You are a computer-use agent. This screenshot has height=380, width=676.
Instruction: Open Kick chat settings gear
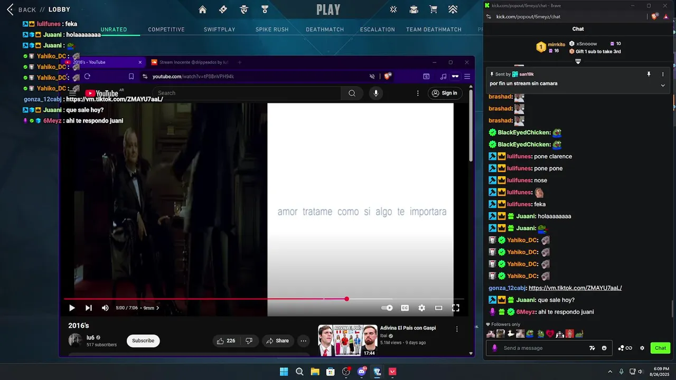[x=642, y=348]
